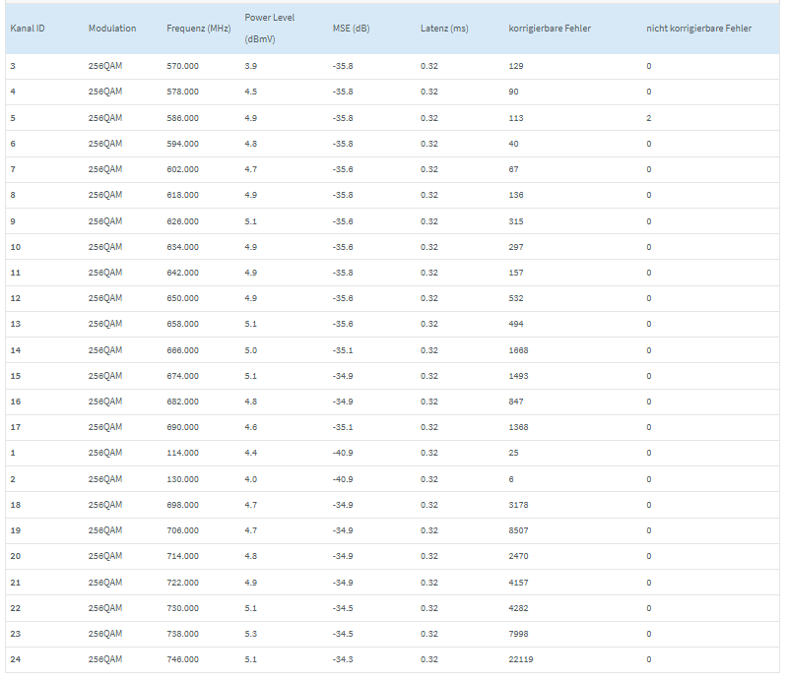This screenshot has height=680, width=789.
Task: Click correctable errors value 1668
Action: tap(518, 350)
